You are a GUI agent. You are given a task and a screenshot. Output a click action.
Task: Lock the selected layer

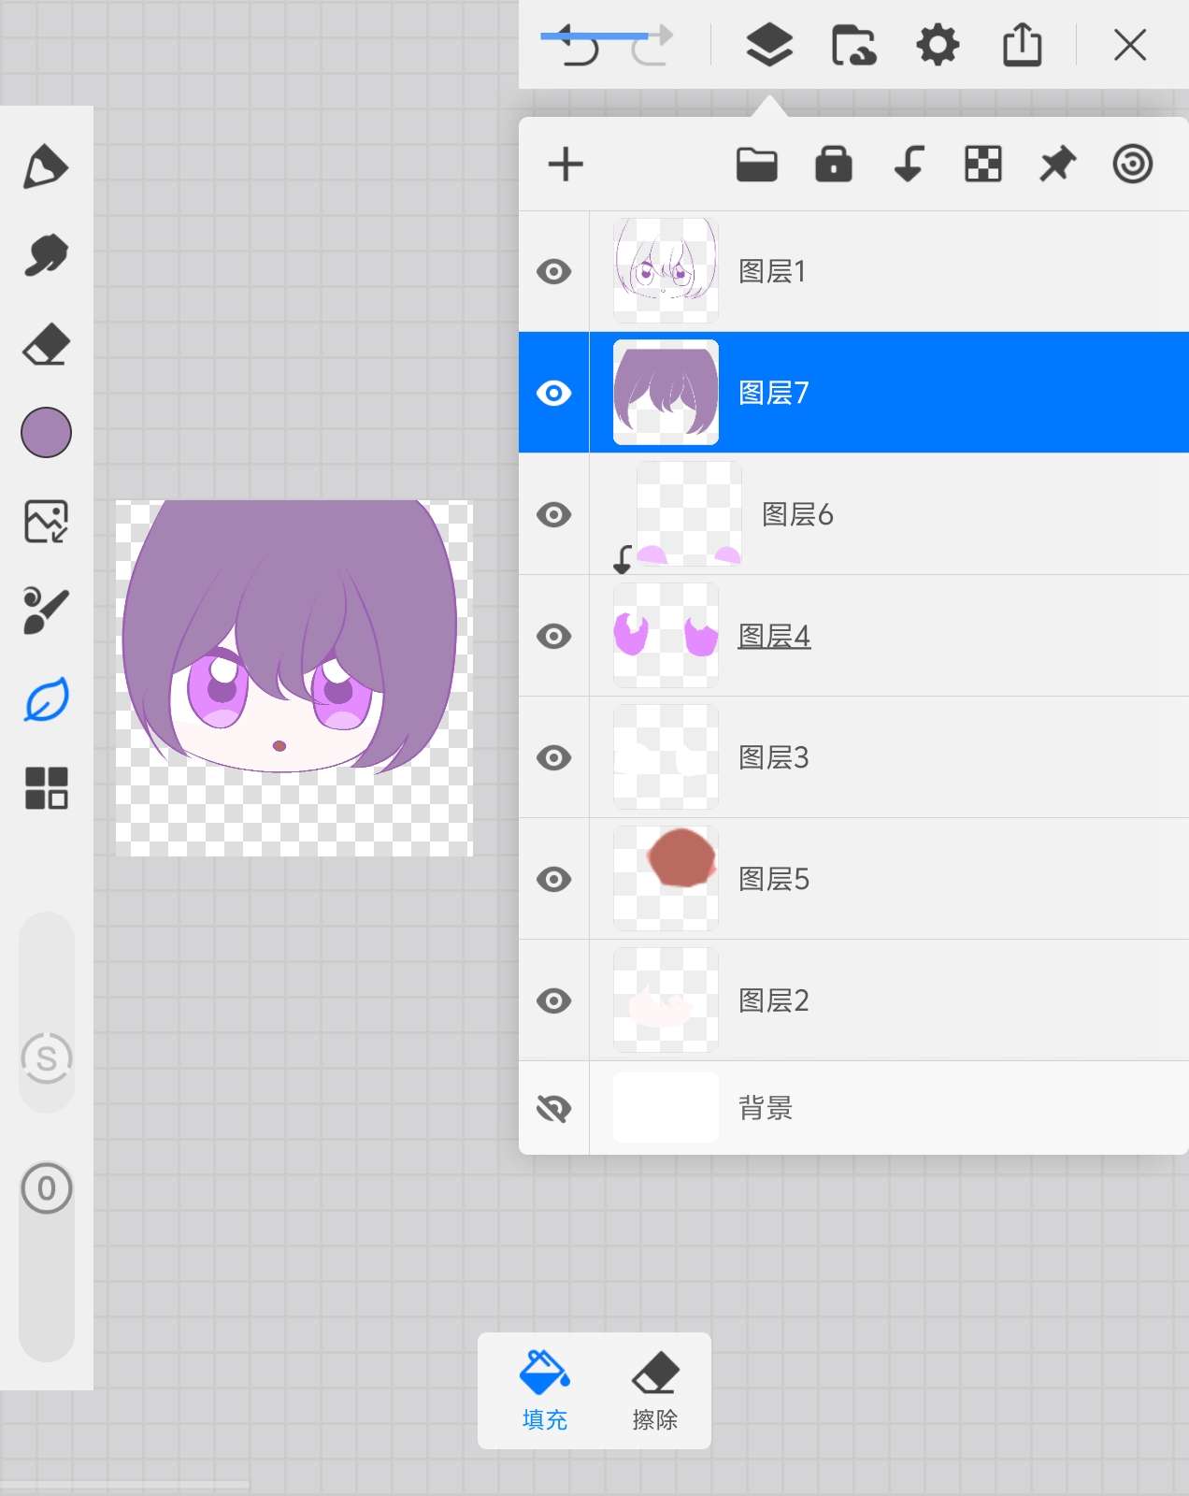pos(833,165)
